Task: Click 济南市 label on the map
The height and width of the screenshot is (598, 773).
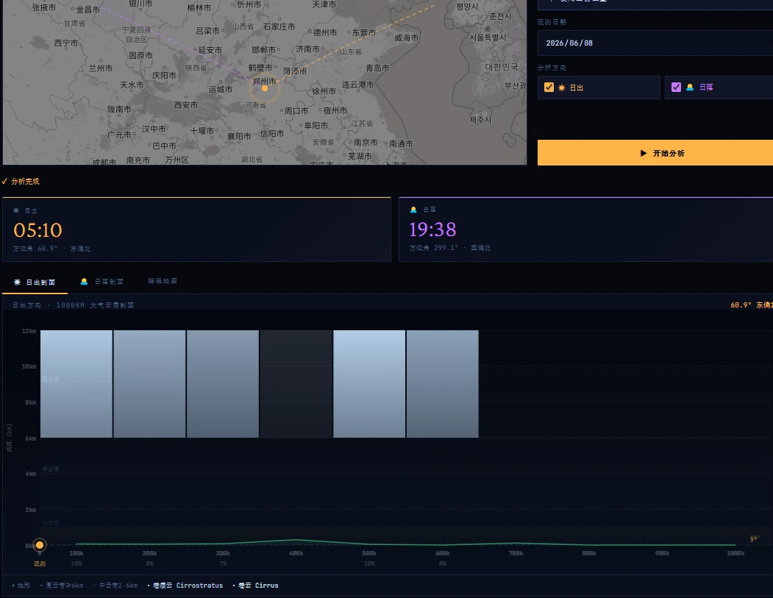Action: tap(307, 49)
